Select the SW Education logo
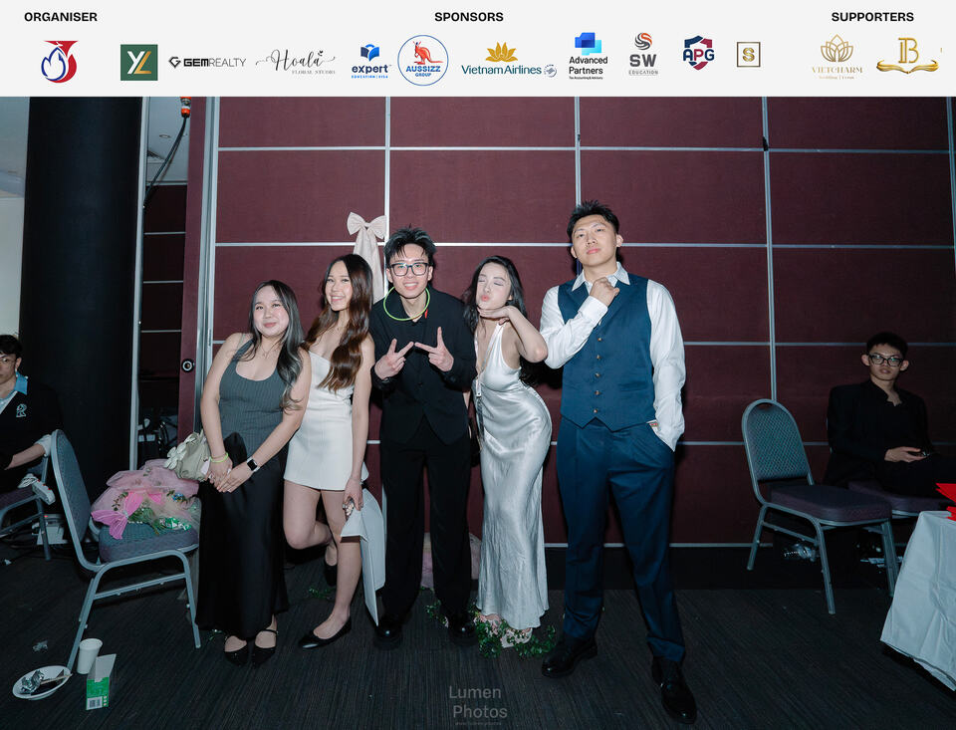The height and width of the screenshot is (730, 956). pyautogui.click(x=643, y=55)
